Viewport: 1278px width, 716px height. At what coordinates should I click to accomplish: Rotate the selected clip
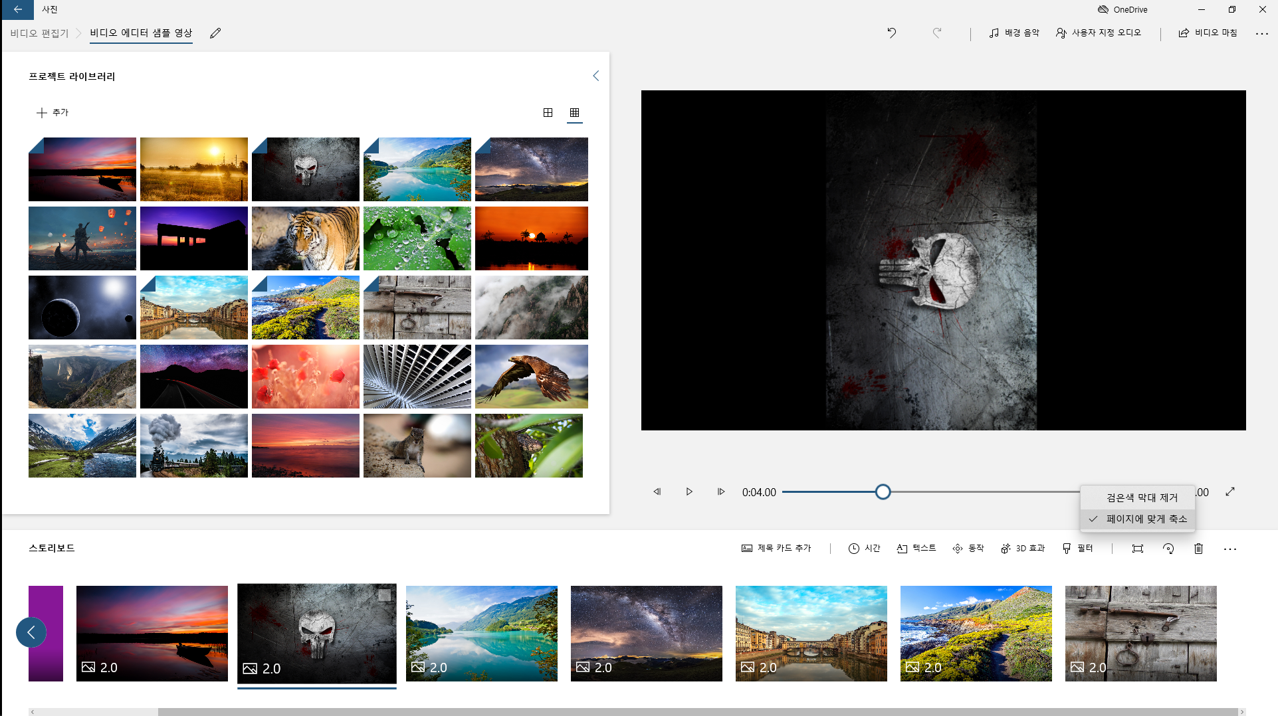tap(1168, 549)
